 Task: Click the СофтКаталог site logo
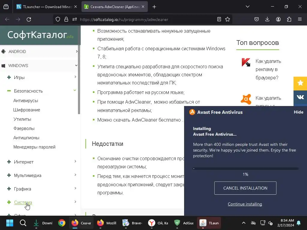point(40,35)
